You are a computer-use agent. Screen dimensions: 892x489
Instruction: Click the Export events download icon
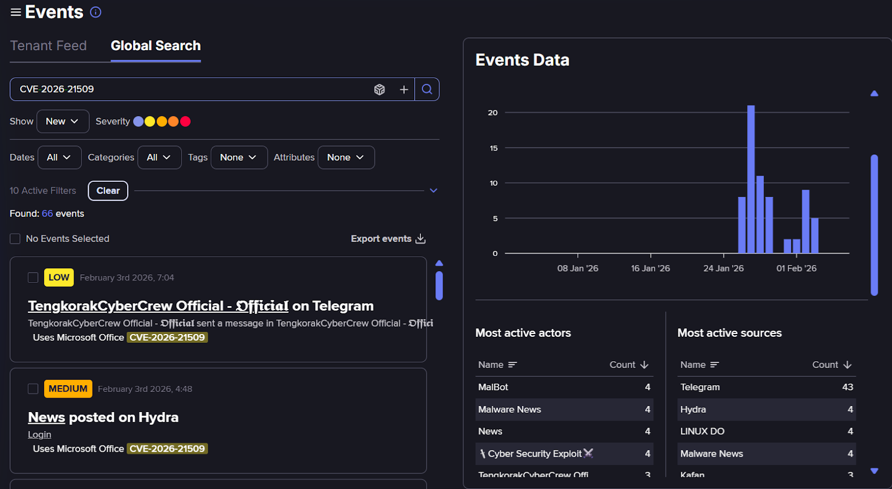421,239
